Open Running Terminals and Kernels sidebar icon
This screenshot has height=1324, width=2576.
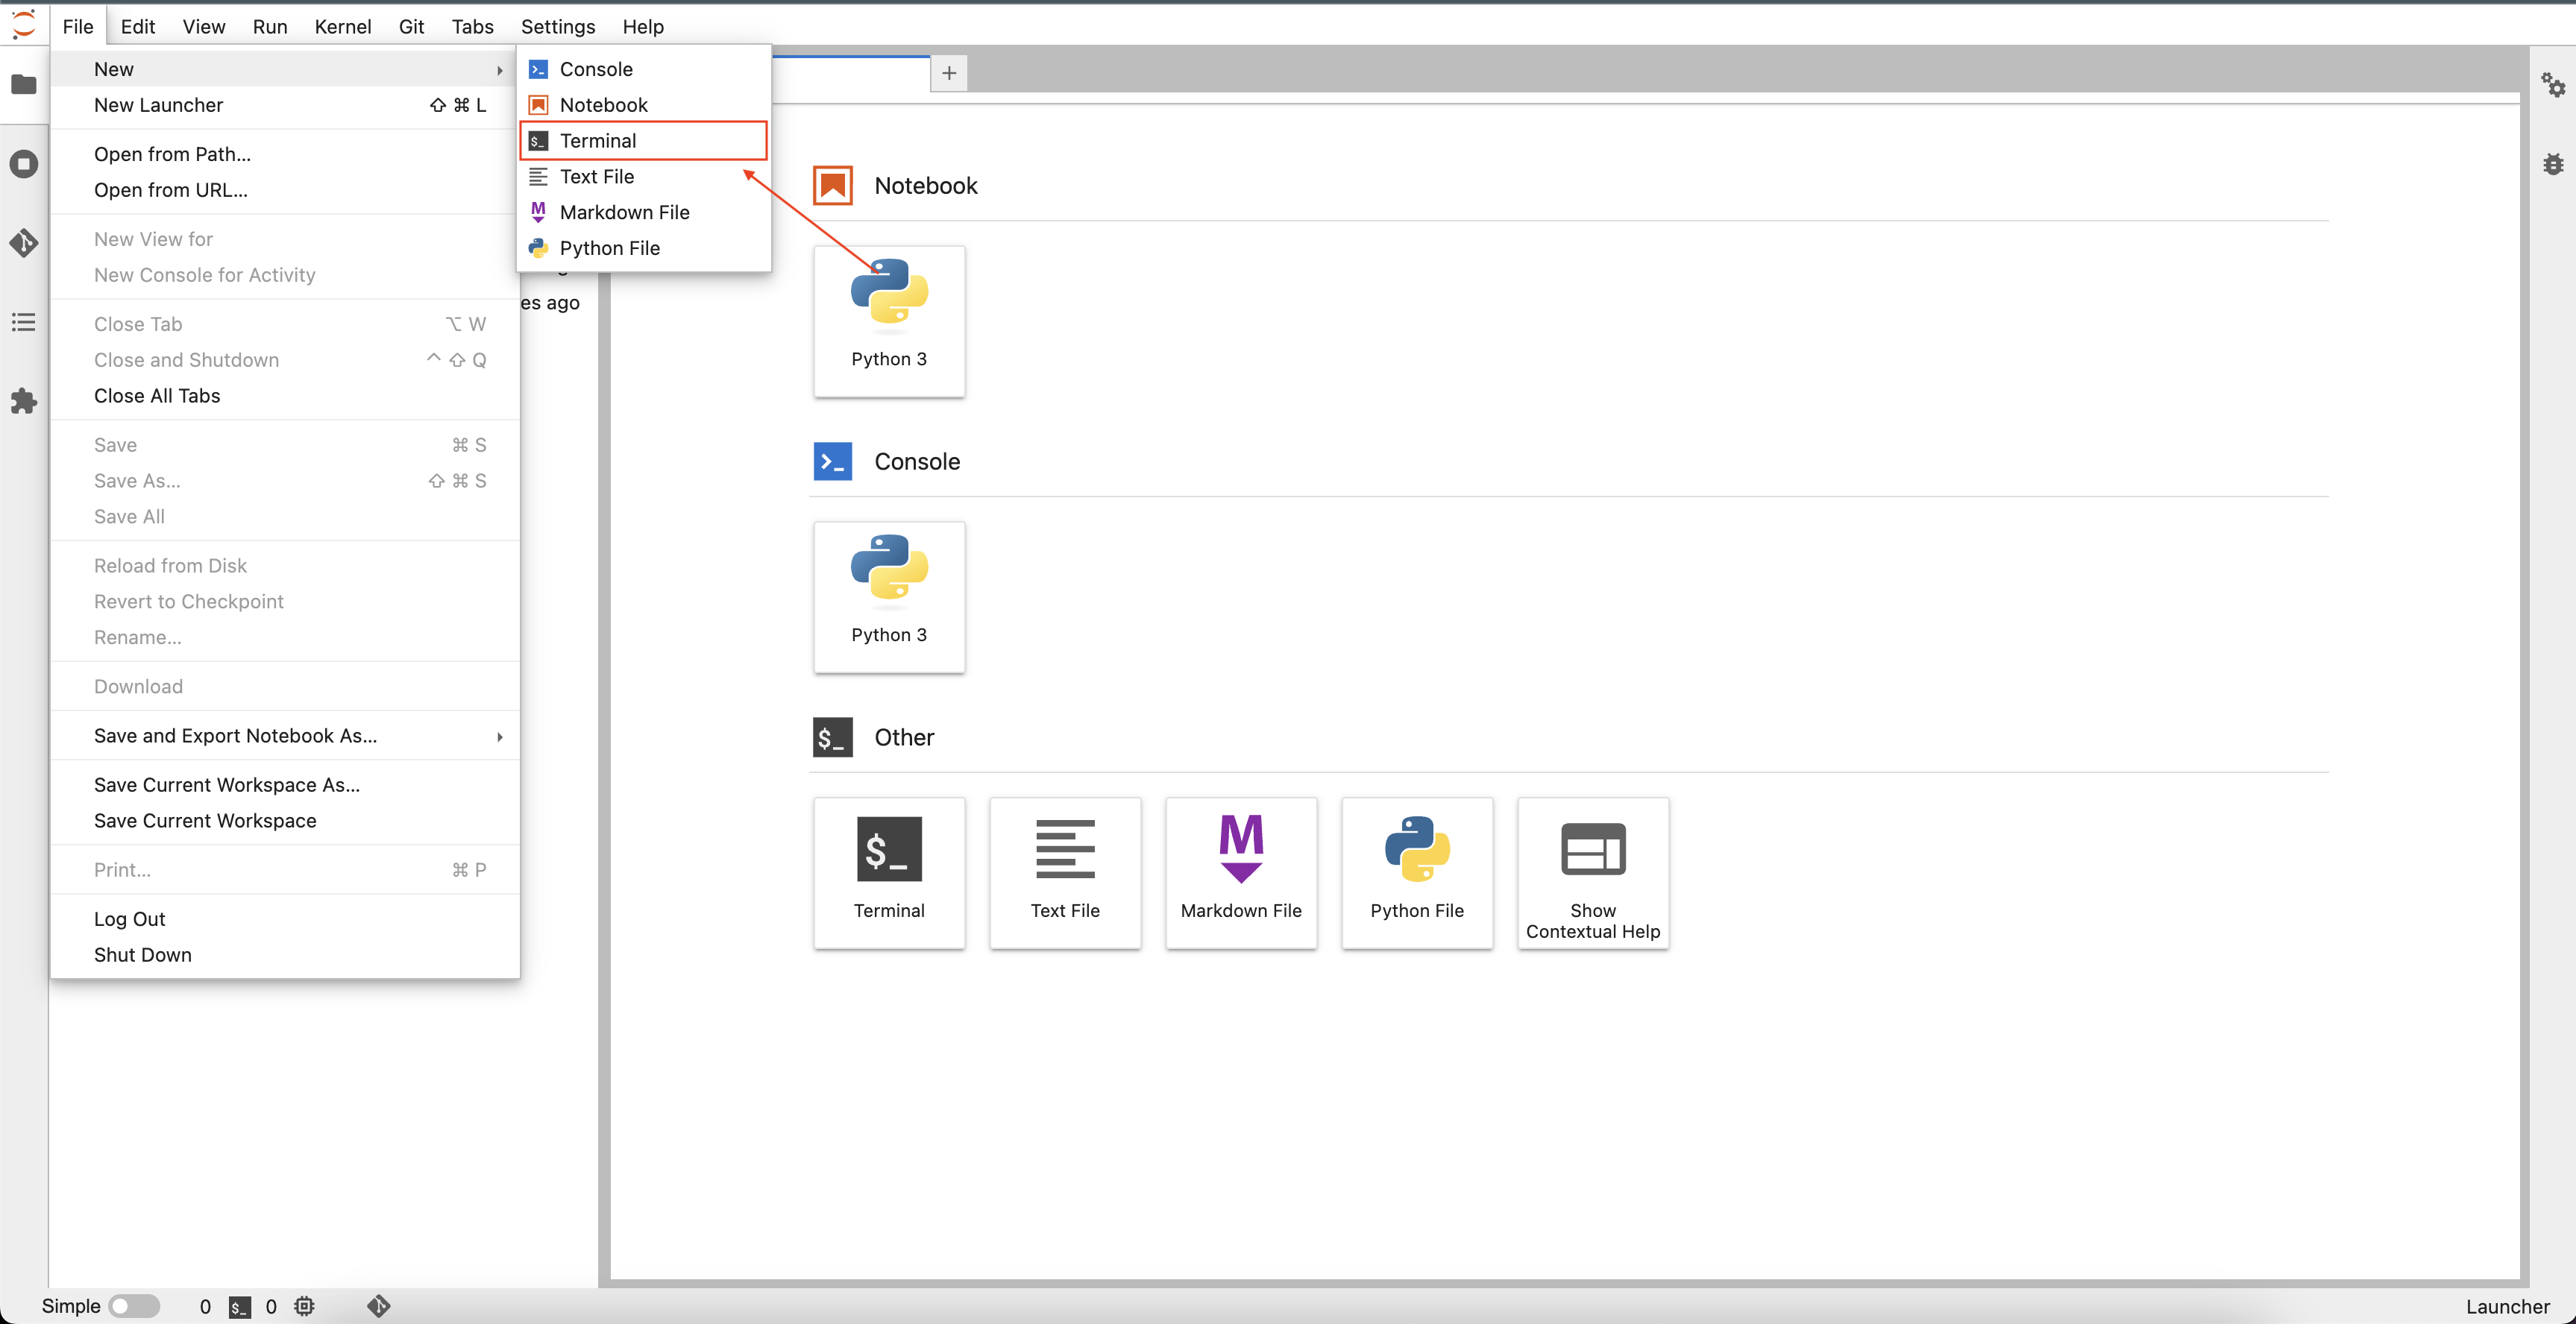pyautogui.click(x=24, y=164)
